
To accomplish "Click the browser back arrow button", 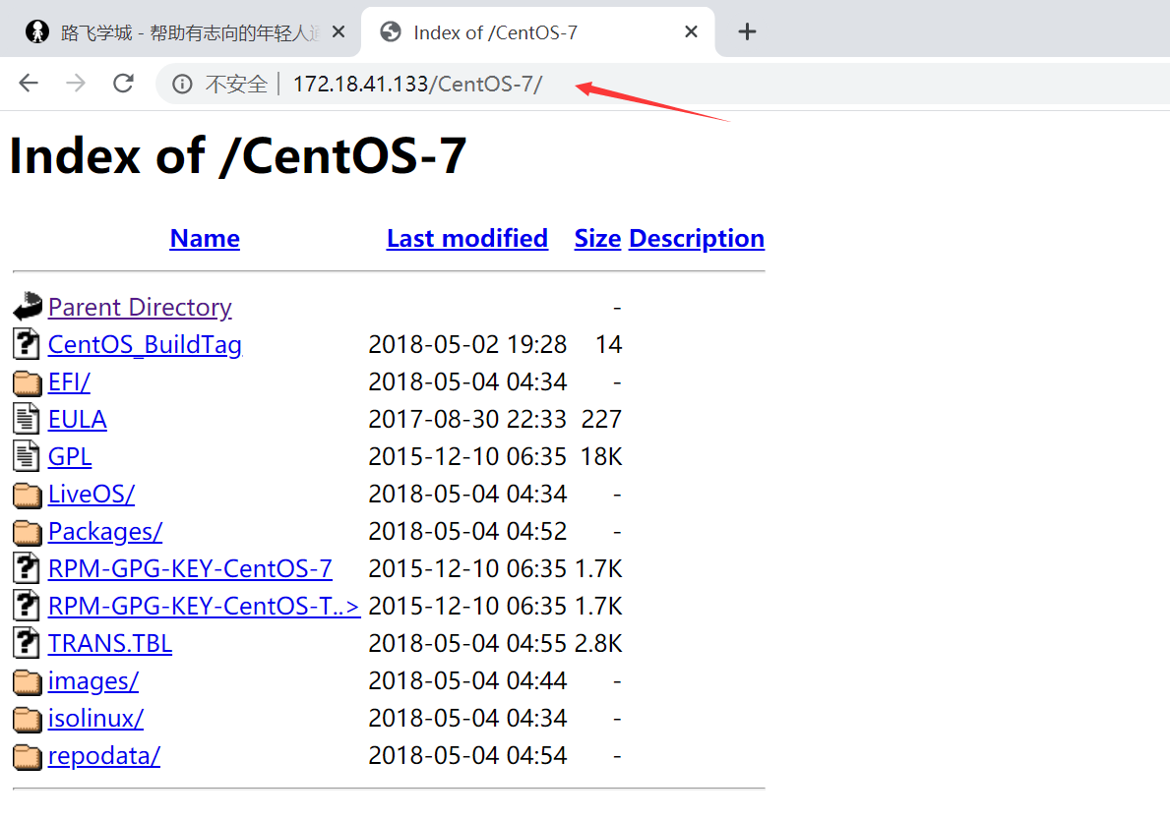I will click(29, 83).
